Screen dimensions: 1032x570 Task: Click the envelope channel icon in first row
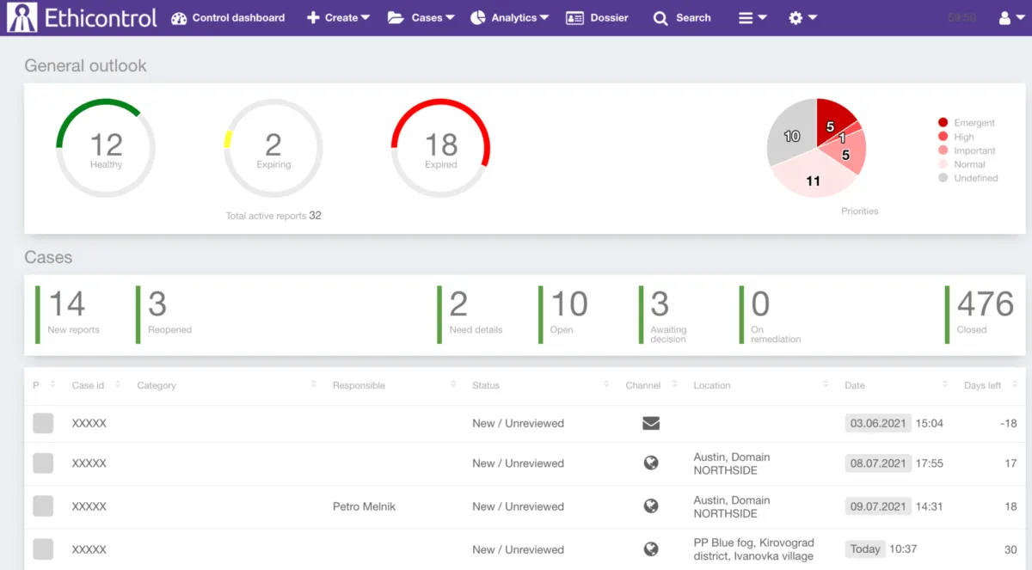click(651, 423)
